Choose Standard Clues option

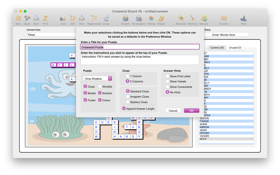(128, 91)
